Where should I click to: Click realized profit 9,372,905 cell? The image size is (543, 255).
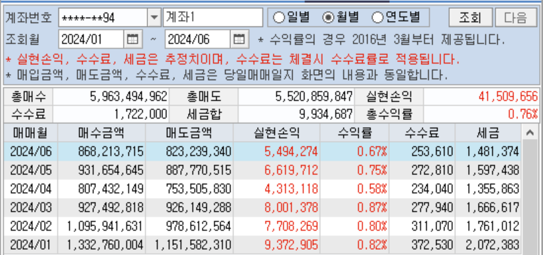click(x=277, y=245)
